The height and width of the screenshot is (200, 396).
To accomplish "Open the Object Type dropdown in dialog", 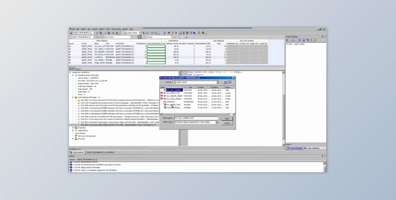I will click(x=216, y=122).
